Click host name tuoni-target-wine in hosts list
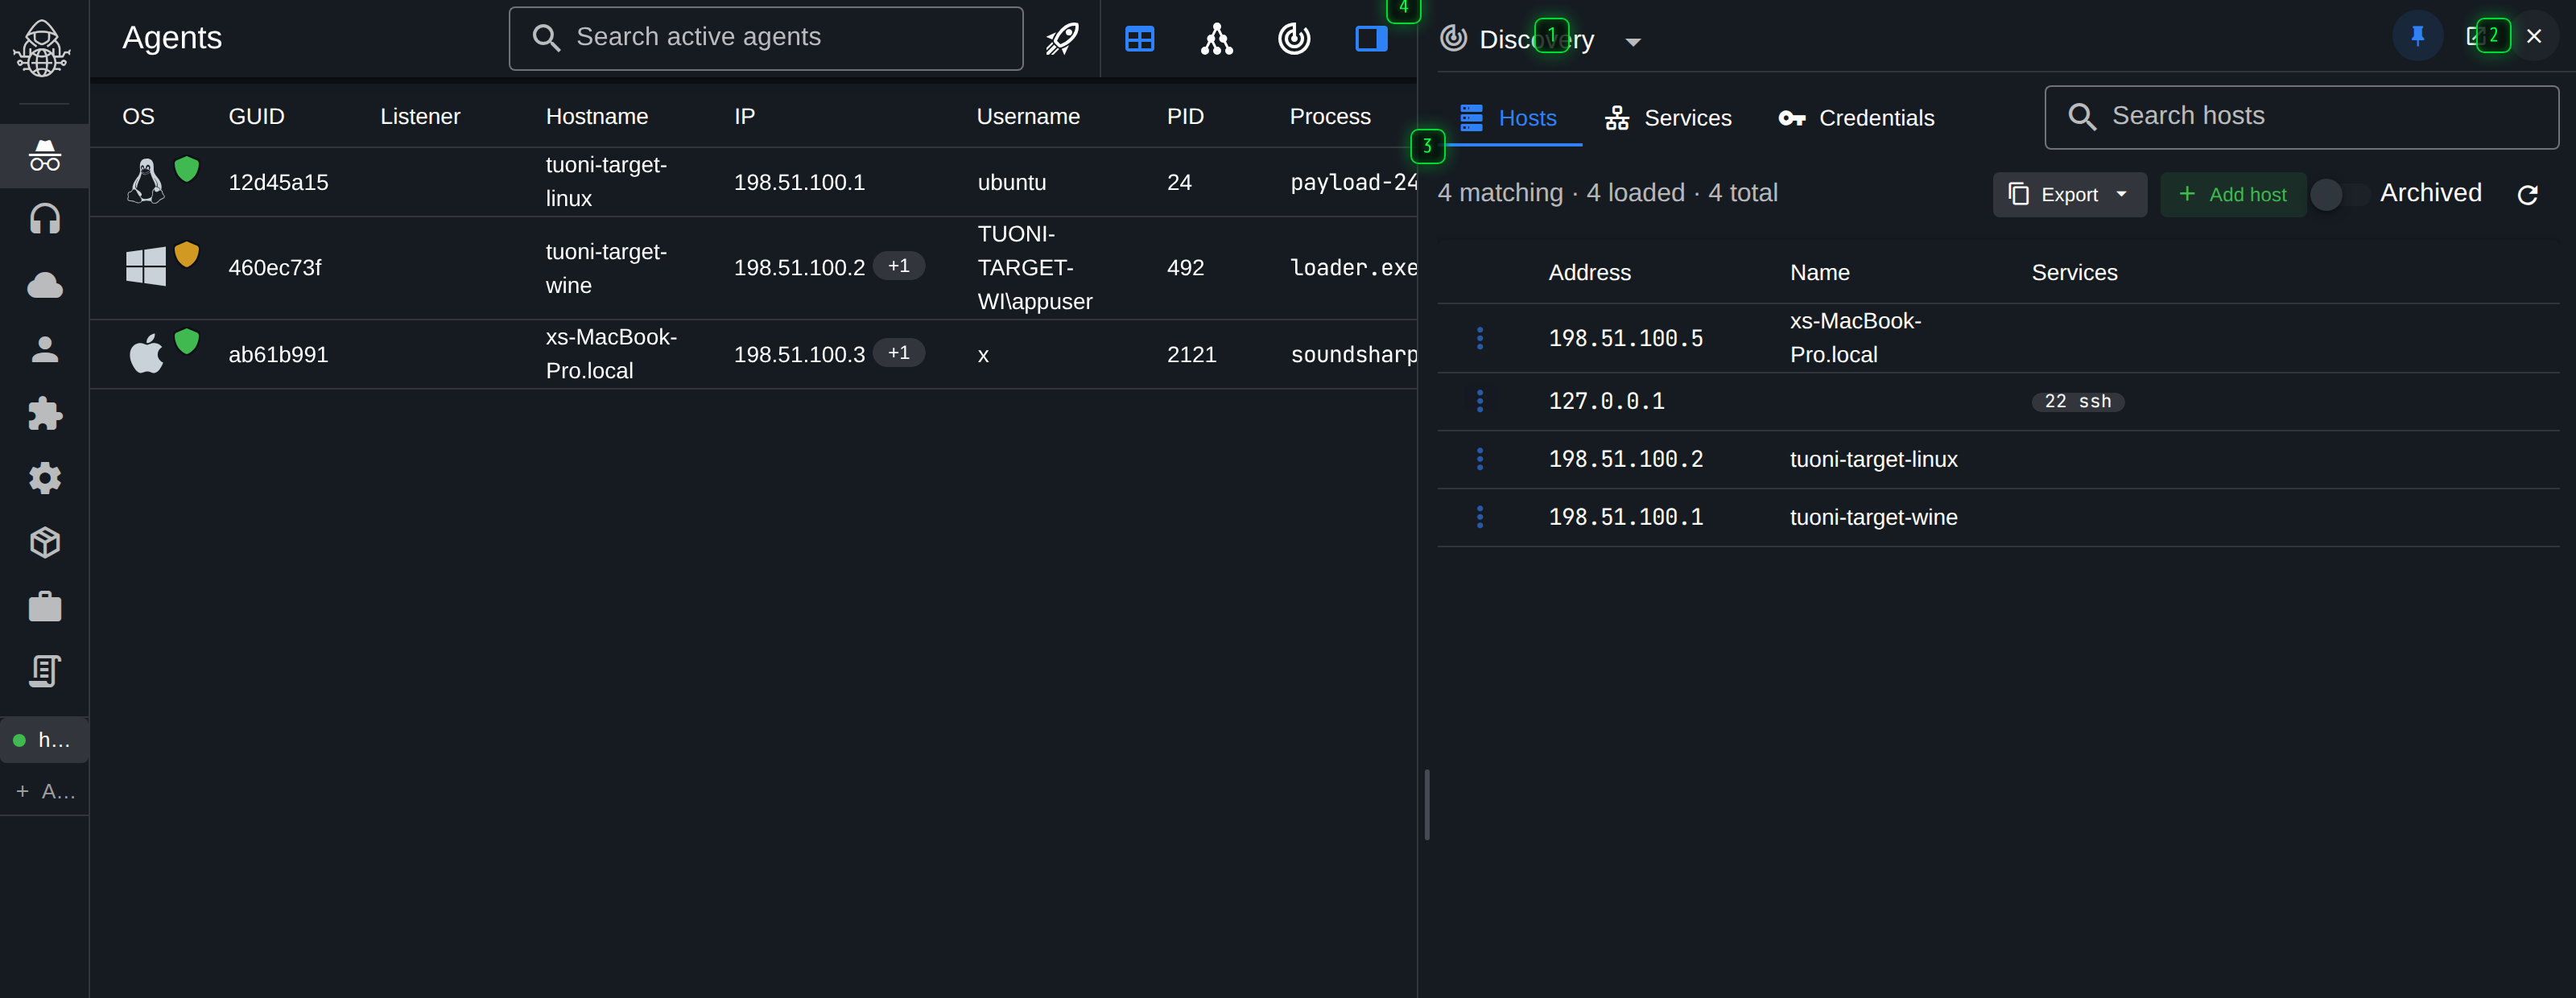Screen dimensions: 2576x998 click(1873, 517)
